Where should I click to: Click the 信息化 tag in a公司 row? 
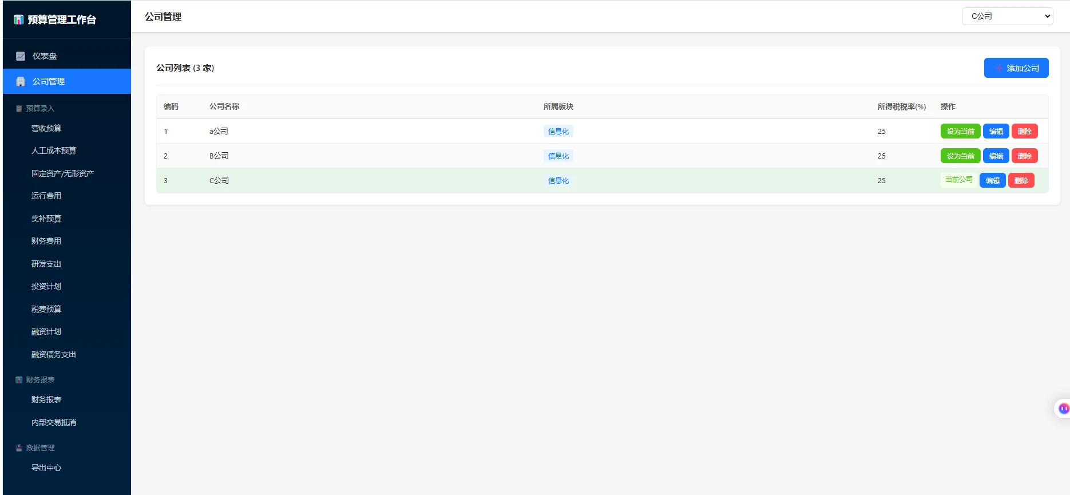(558, 131)
